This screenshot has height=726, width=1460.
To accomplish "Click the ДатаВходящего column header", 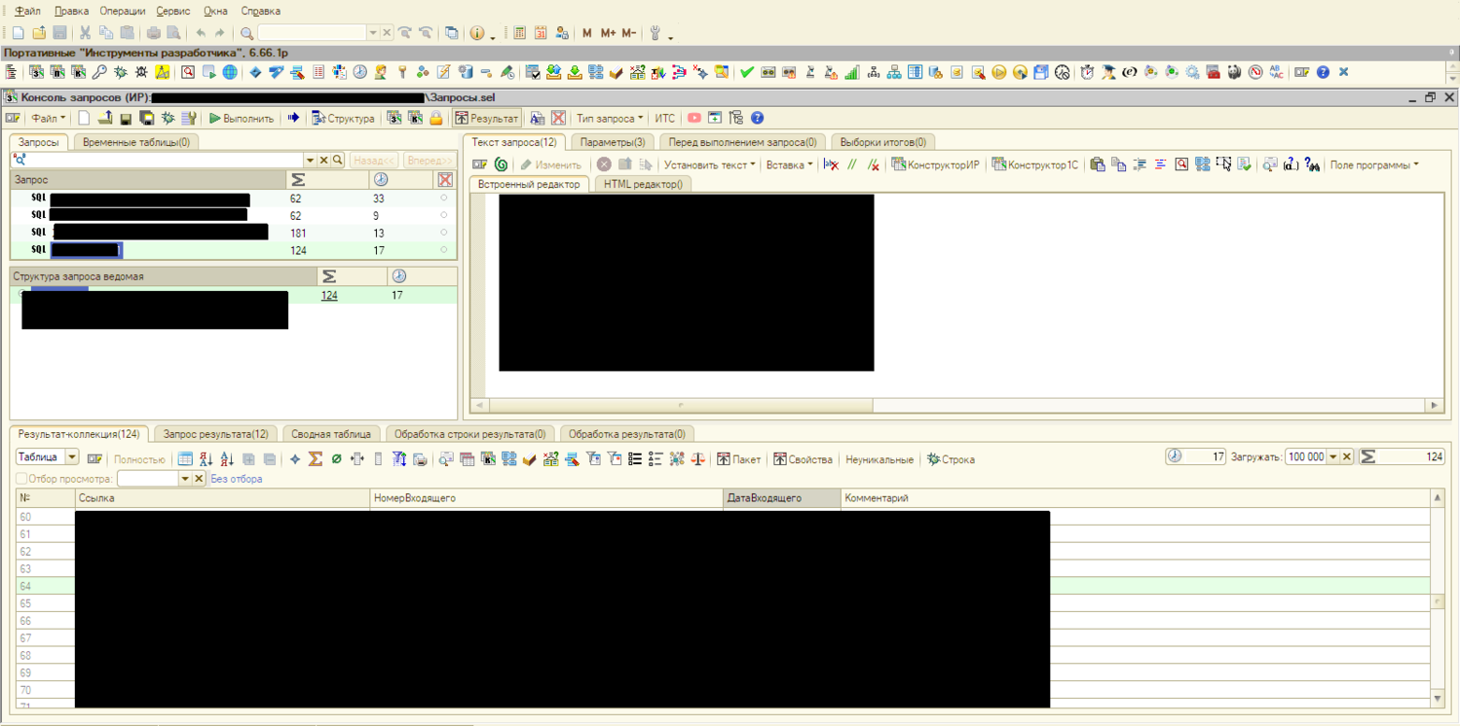I will [x=766, y=498].
